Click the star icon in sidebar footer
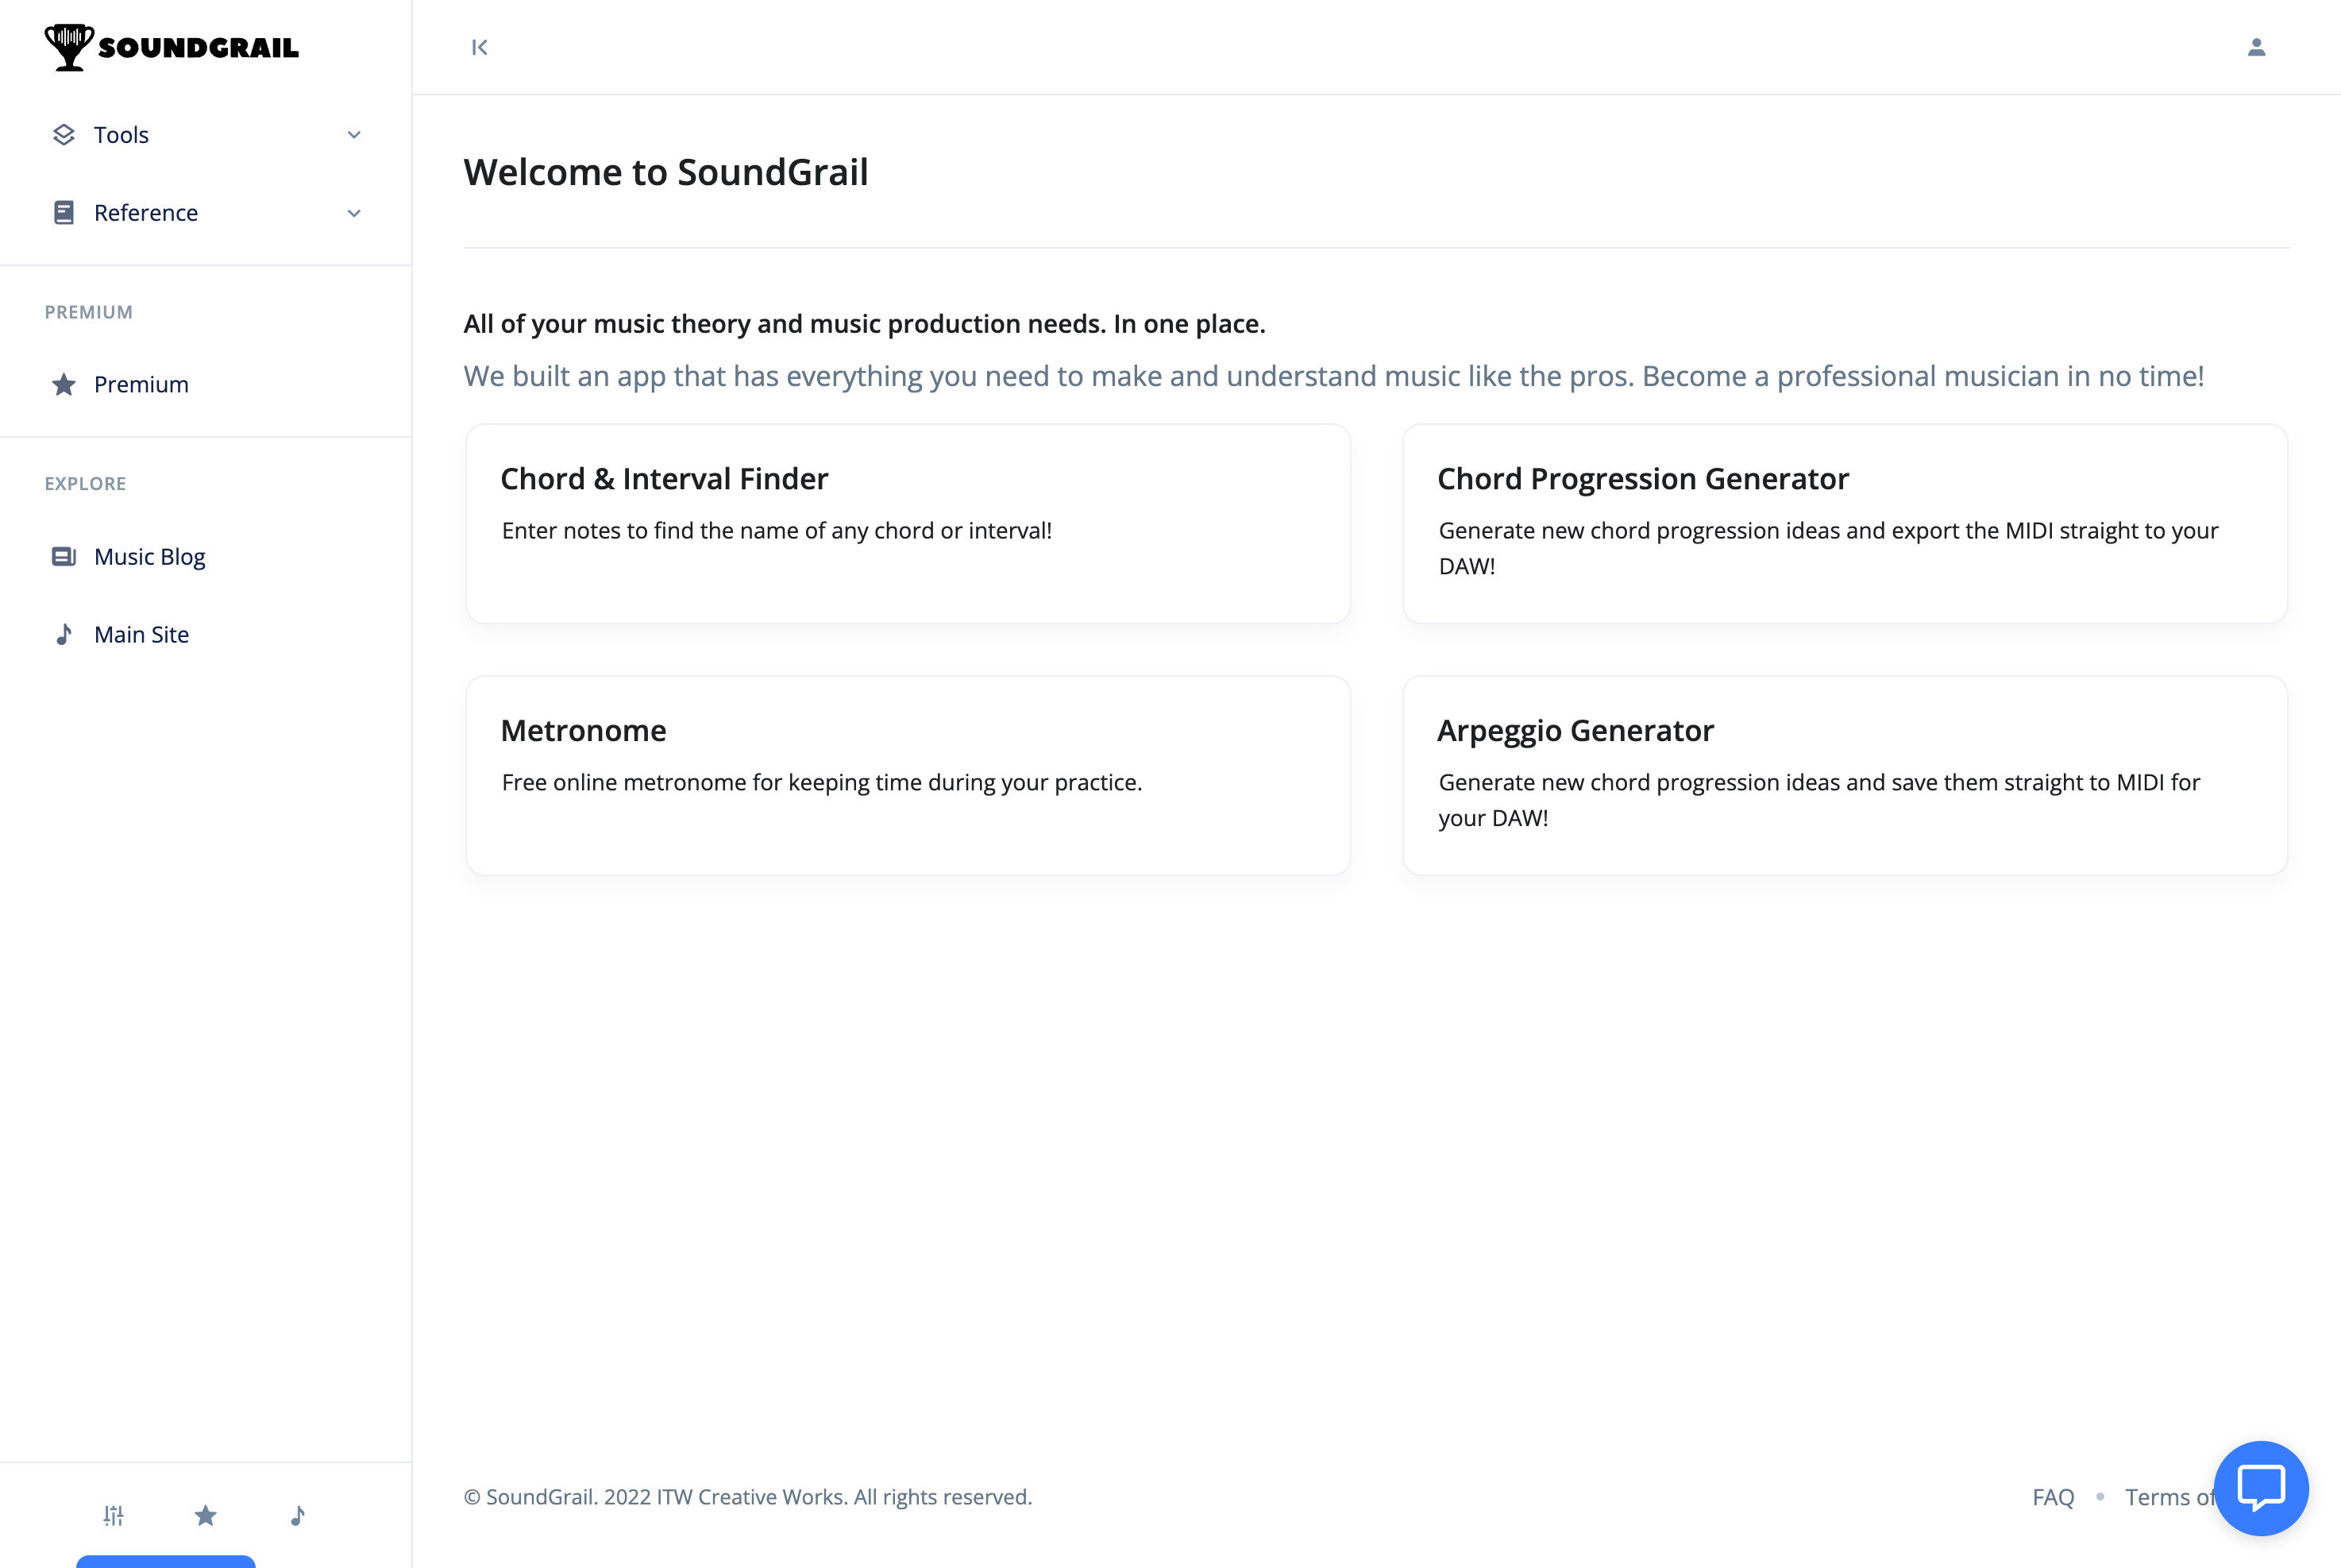 pyautogui.click(x=206, y=1516)
